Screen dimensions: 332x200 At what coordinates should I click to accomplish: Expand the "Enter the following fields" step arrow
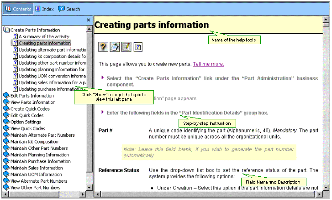pyautogui.click(x=103, y=112)
